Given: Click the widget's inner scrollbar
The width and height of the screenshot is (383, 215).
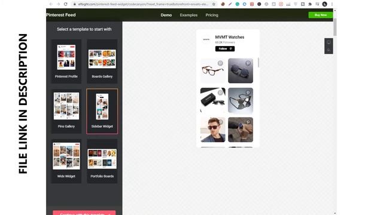Looking at the screenshot, I should [x=258, y=62].
